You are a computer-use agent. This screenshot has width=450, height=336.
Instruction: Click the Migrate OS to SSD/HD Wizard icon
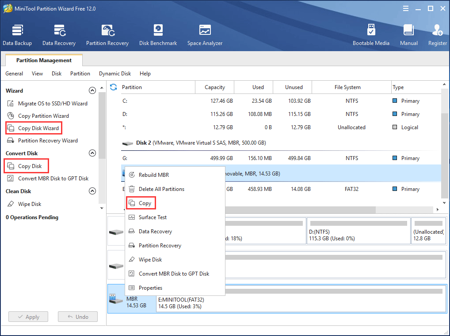tap(11, 103)
